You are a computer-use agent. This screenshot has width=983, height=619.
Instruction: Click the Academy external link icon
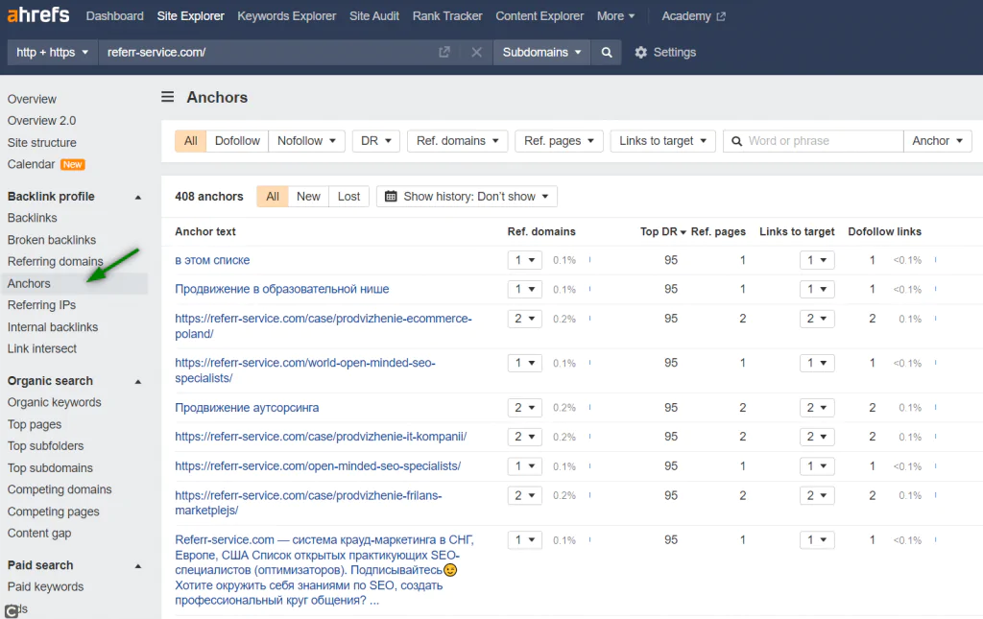pos(721,17)
